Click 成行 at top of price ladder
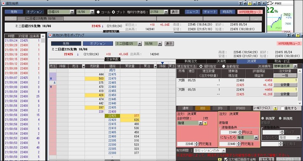303x161 pixels. click(112, 70)
